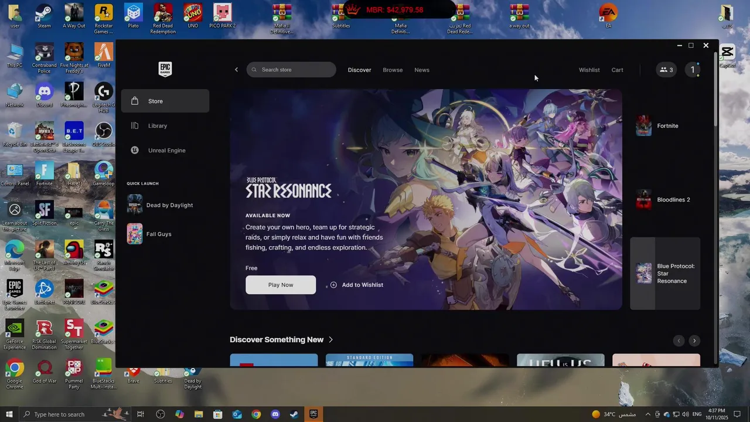Select the EA desktop icon

pos(608,16)
